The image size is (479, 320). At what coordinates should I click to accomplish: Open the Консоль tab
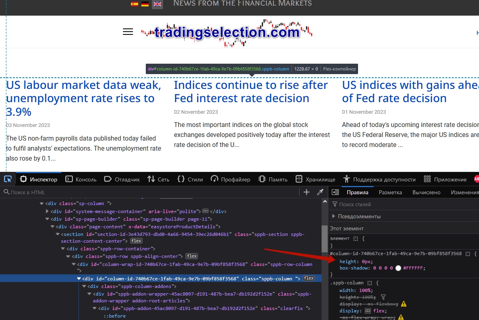click(81, 179)
